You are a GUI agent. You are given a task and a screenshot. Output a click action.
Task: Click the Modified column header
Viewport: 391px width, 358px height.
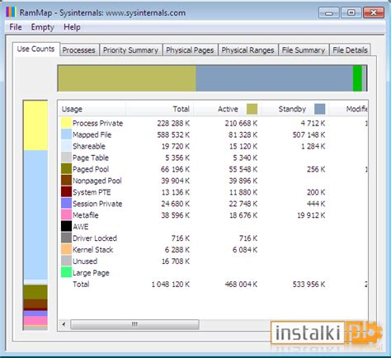[348, 109]
